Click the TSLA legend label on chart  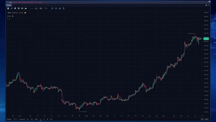(9, 13)
